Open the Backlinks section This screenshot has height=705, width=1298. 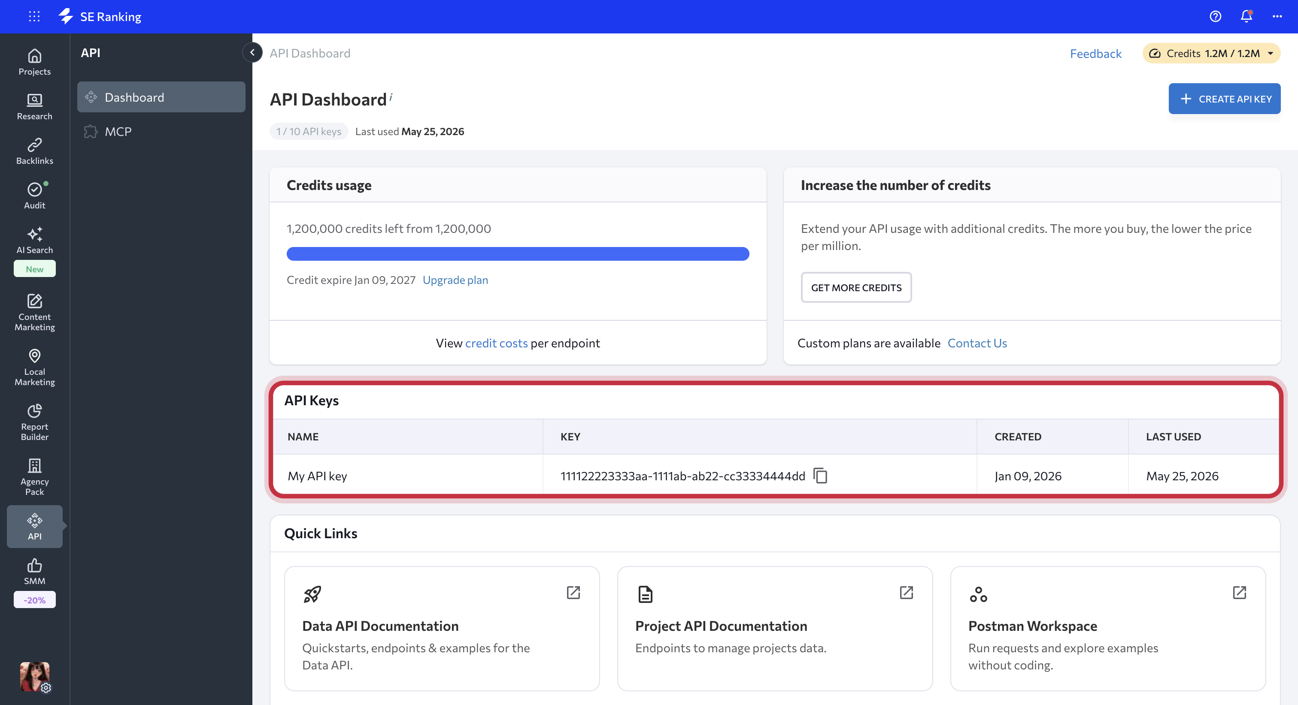pos(34,151)
